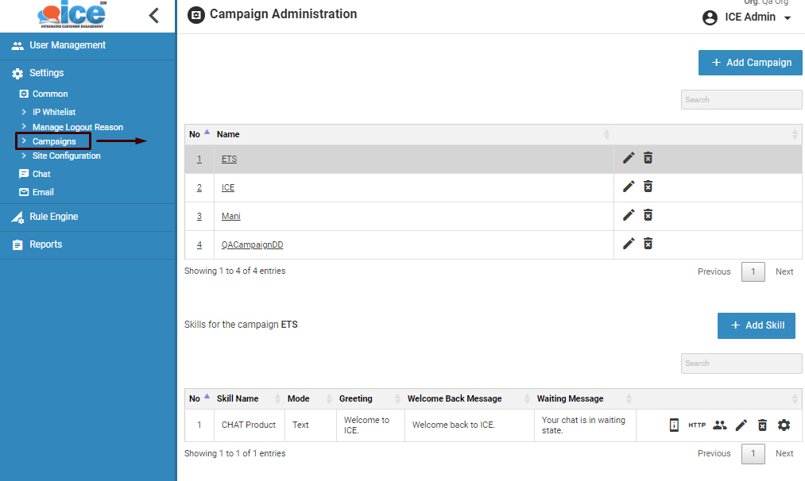Click the Add Skill button
This screenshot has height=481, width=805.
pyautogui.click(x=756, y=325)
